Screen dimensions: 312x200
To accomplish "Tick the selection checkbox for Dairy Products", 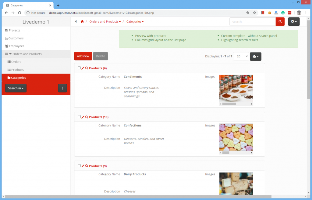I will coord(79,165).
